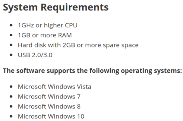Select the 1GB or more RAM line
The width and height of the screenshot is (183, 121).
coord(45,35)
